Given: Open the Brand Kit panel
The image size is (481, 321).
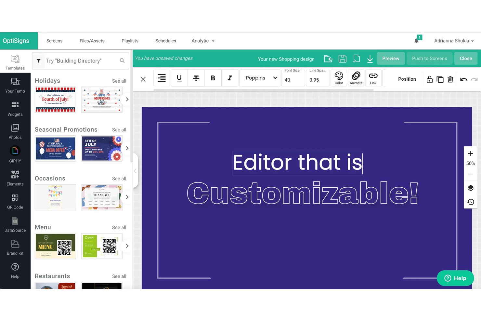Looking at the screenshot, I should (15, 247).
